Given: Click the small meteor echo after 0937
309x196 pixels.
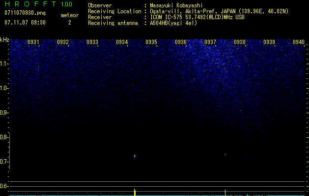Looking at the screenshot, I should [225, 154].
